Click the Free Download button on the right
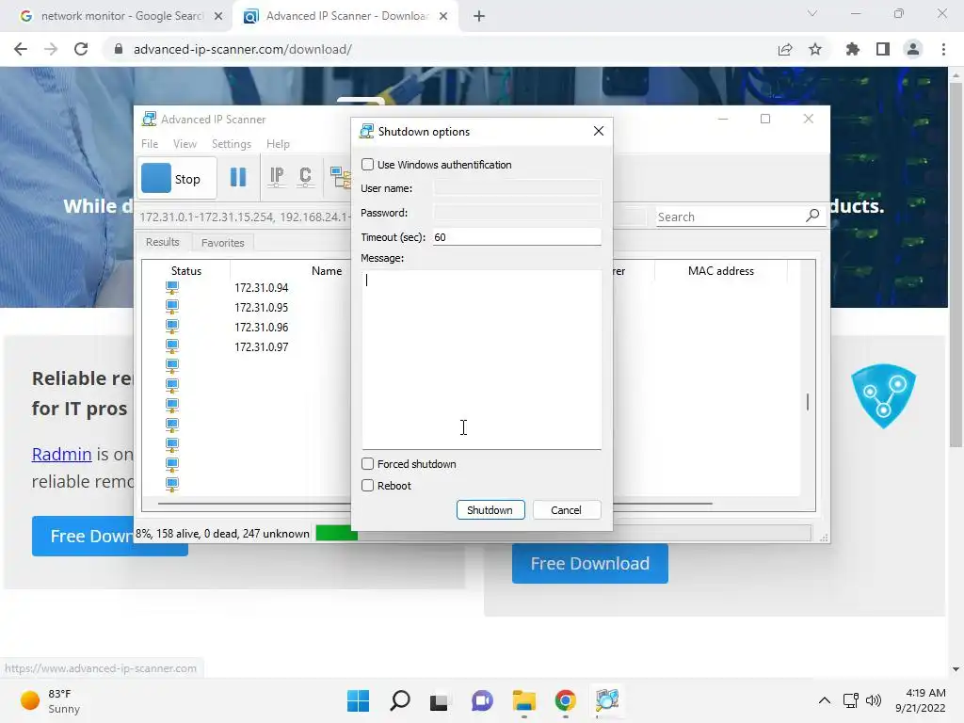 coord(589,563)
